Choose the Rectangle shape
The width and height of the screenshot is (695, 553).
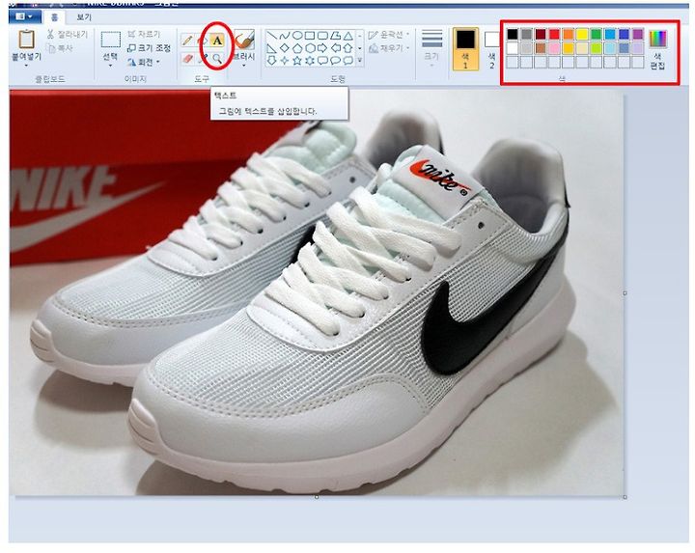tap(310, 36)
